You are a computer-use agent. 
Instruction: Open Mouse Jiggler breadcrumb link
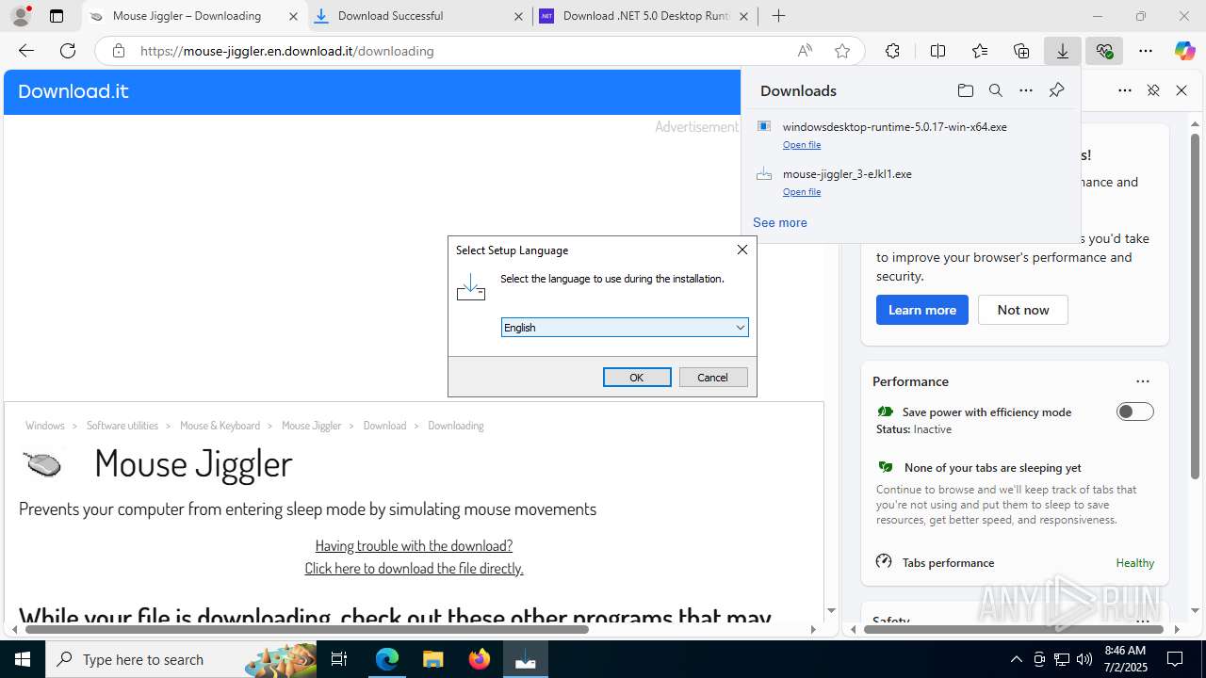point(311,426)
